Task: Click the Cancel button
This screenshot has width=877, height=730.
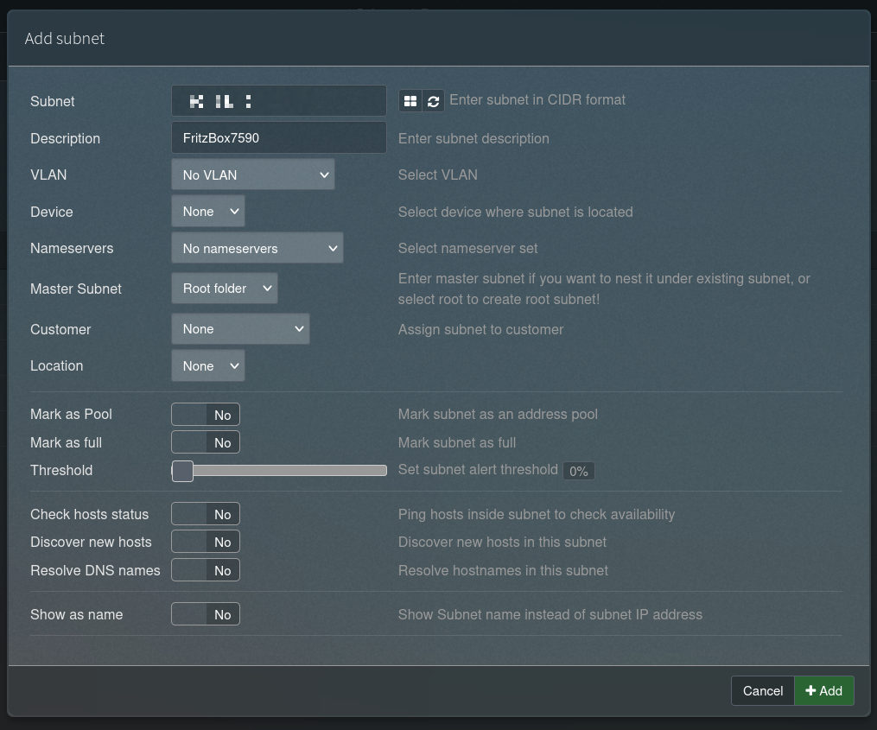Action: point(762,691)
